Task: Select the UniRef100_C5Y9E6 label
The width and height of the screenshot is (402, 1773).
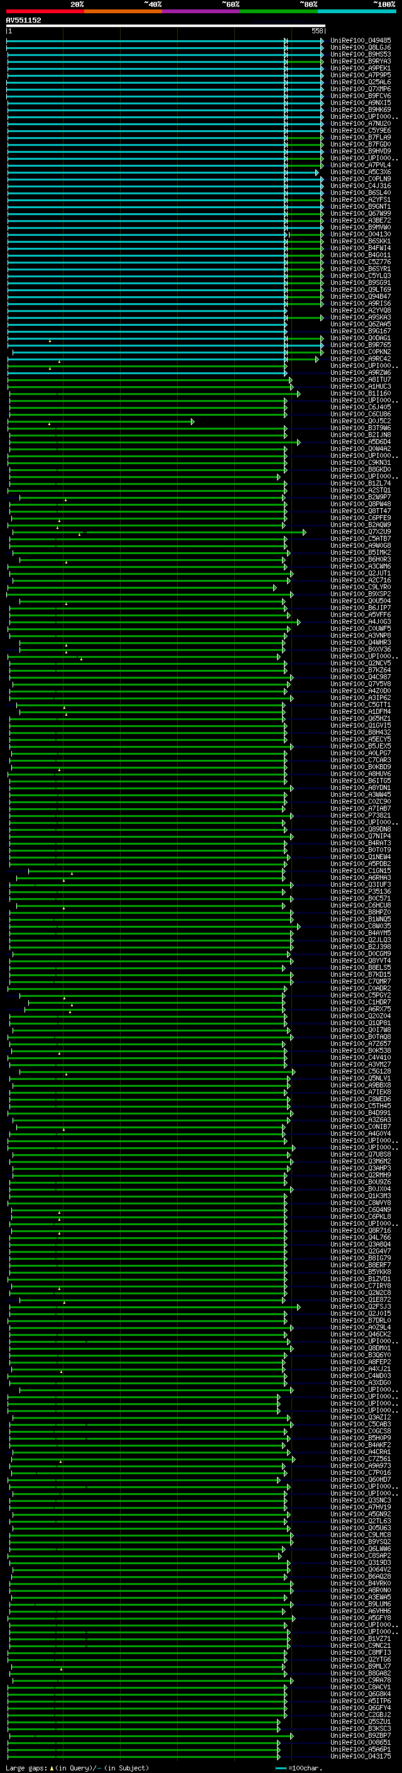Action: 361,130
